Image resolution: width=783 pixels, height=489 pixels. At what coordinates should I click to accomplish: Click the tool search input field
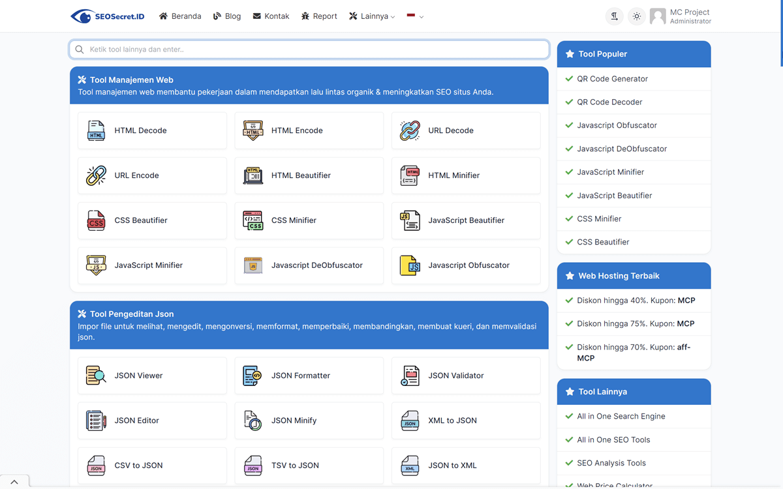[x=309, y=49]
